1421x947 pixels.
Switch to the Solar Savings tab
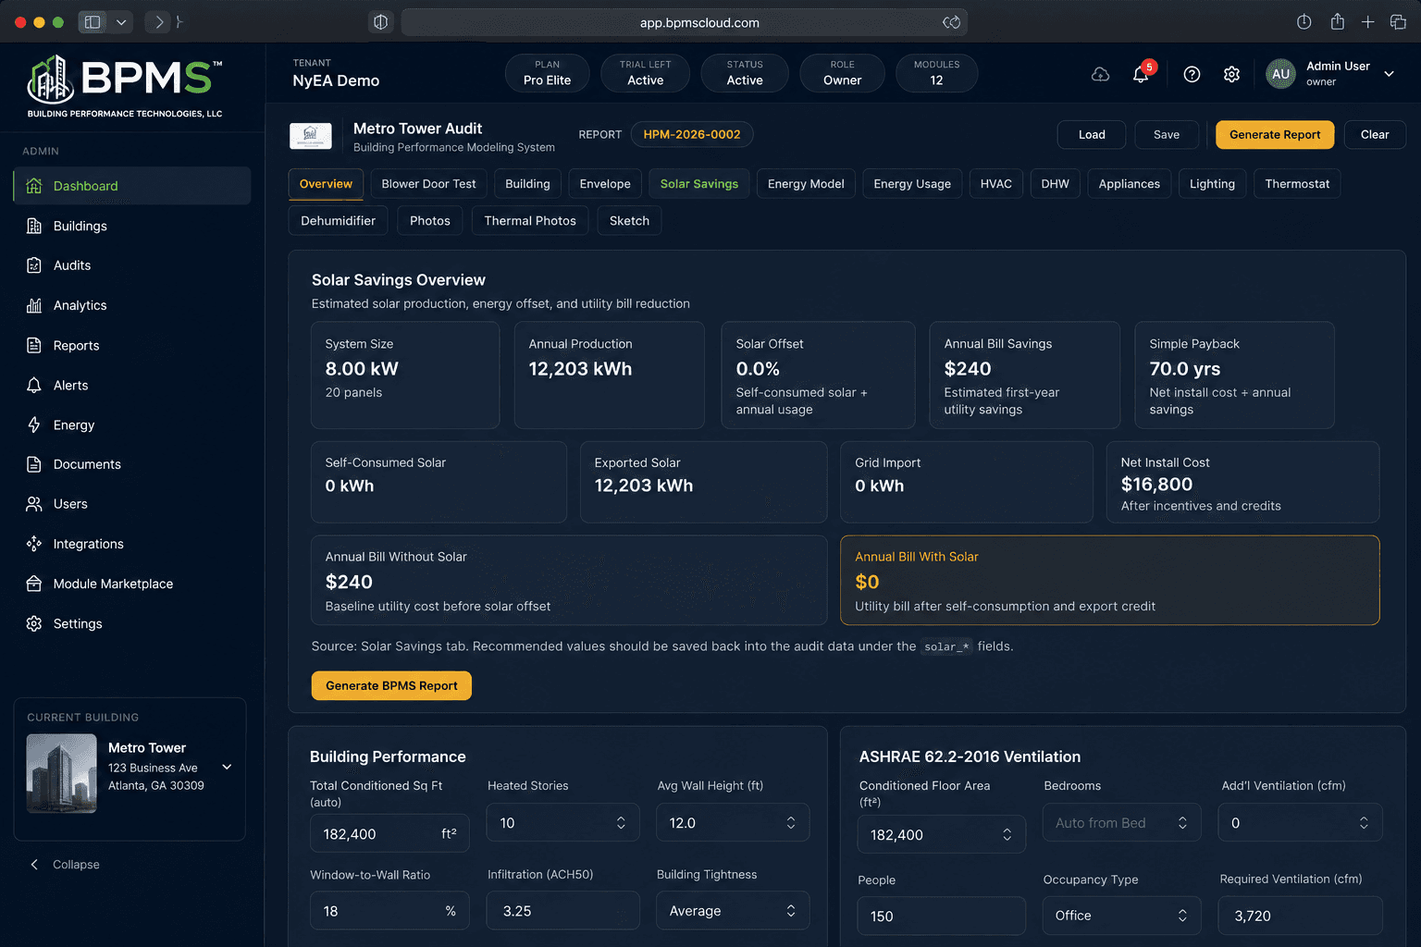(699, 184)
